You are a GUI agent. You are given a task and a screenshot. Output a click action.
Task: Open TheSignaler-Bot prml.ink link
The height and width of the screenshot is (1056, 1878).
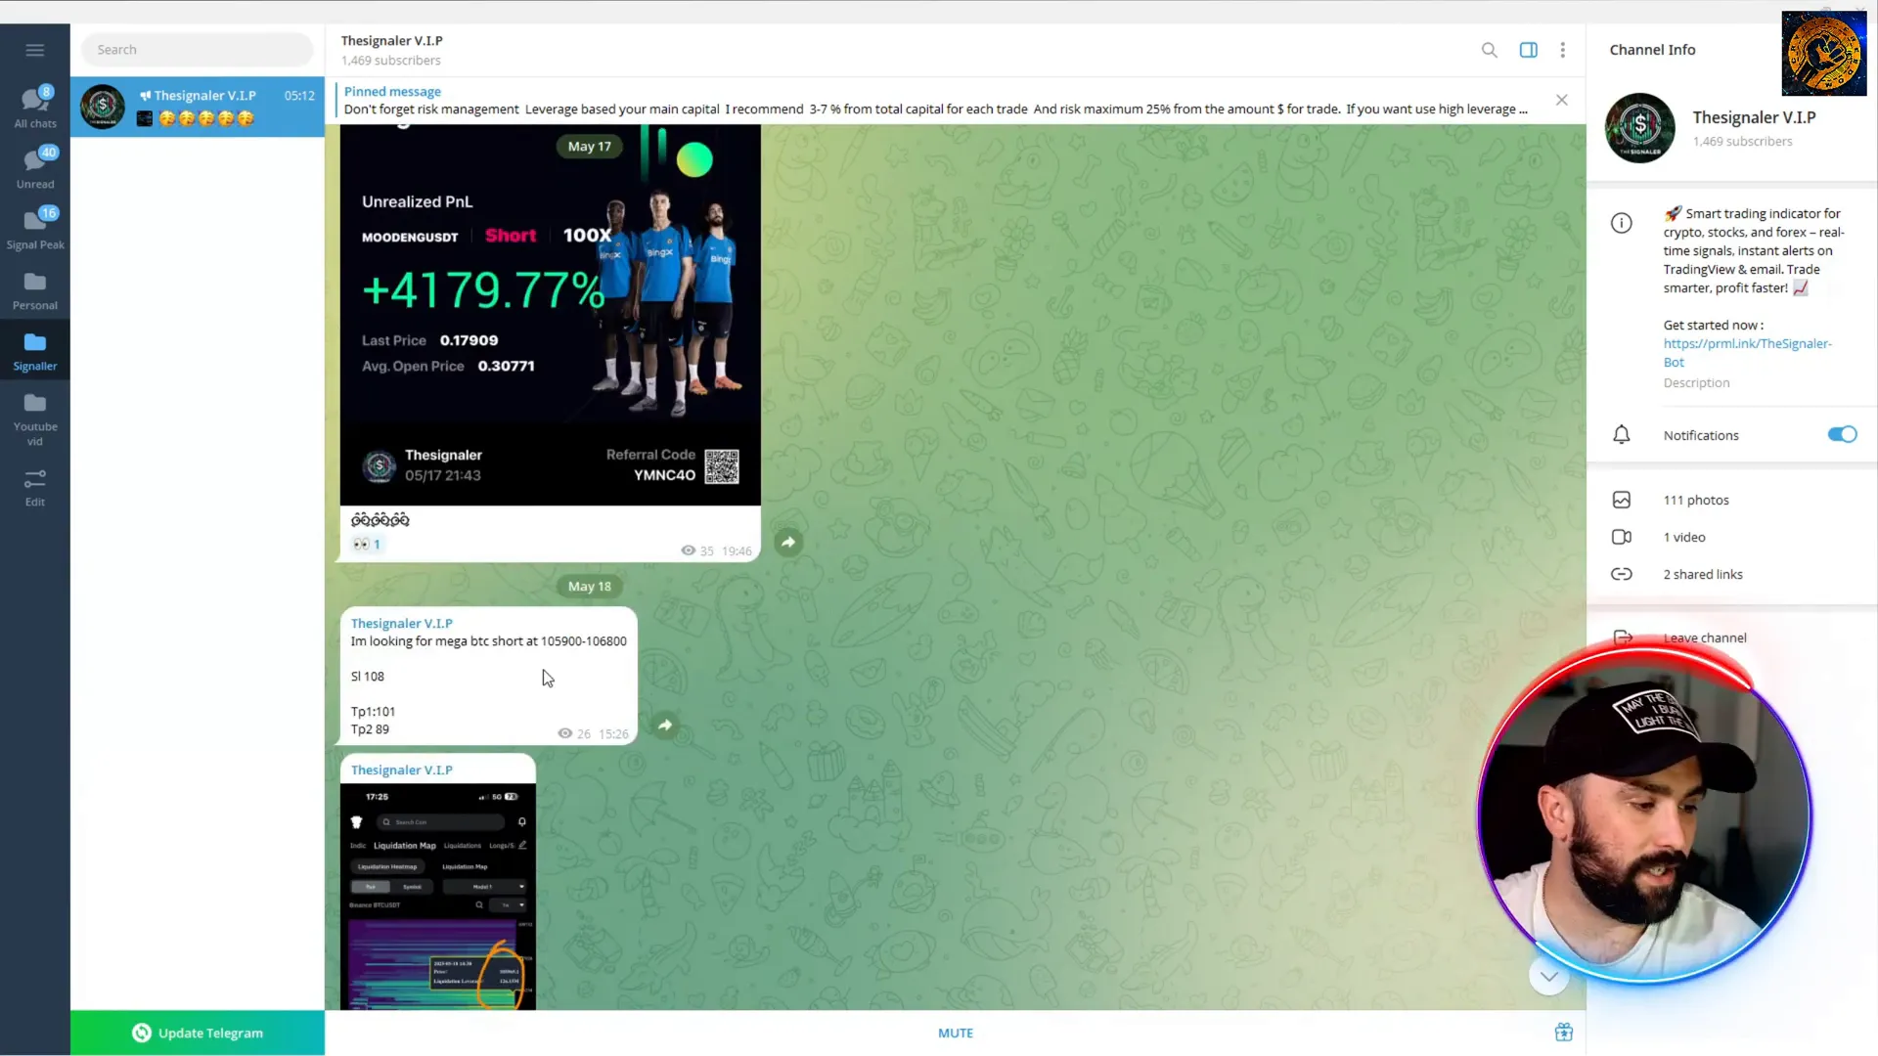1747,353
